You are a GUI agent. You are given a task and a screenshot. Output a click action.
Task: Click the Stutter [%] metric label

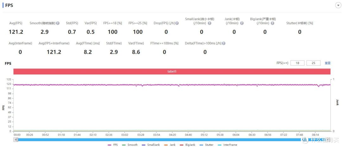click(x=300, y=23)
